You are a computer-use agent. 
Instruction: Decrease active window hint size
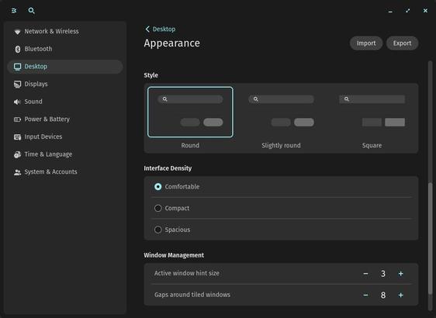point(365,274)
